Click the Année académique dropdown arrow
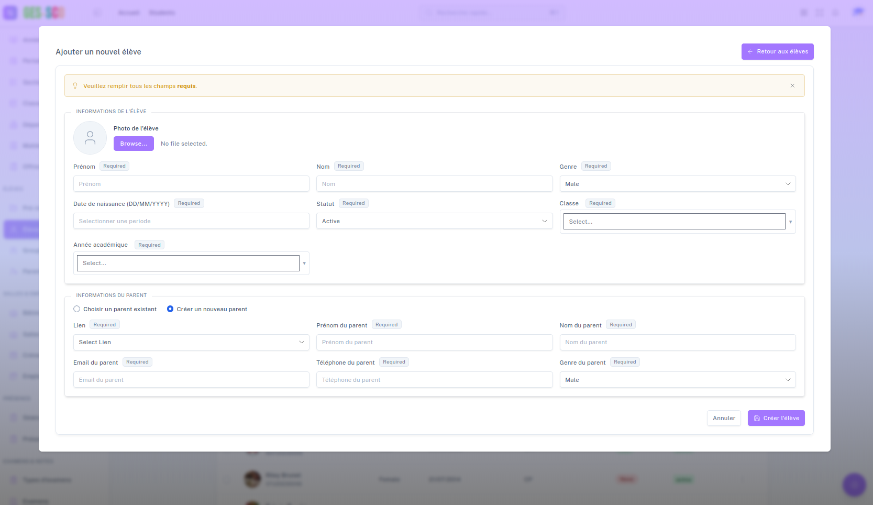 click(304, 264)
